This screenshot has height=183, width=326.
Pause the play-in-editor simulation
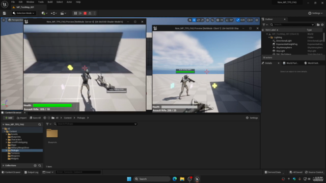pos(75,13)
